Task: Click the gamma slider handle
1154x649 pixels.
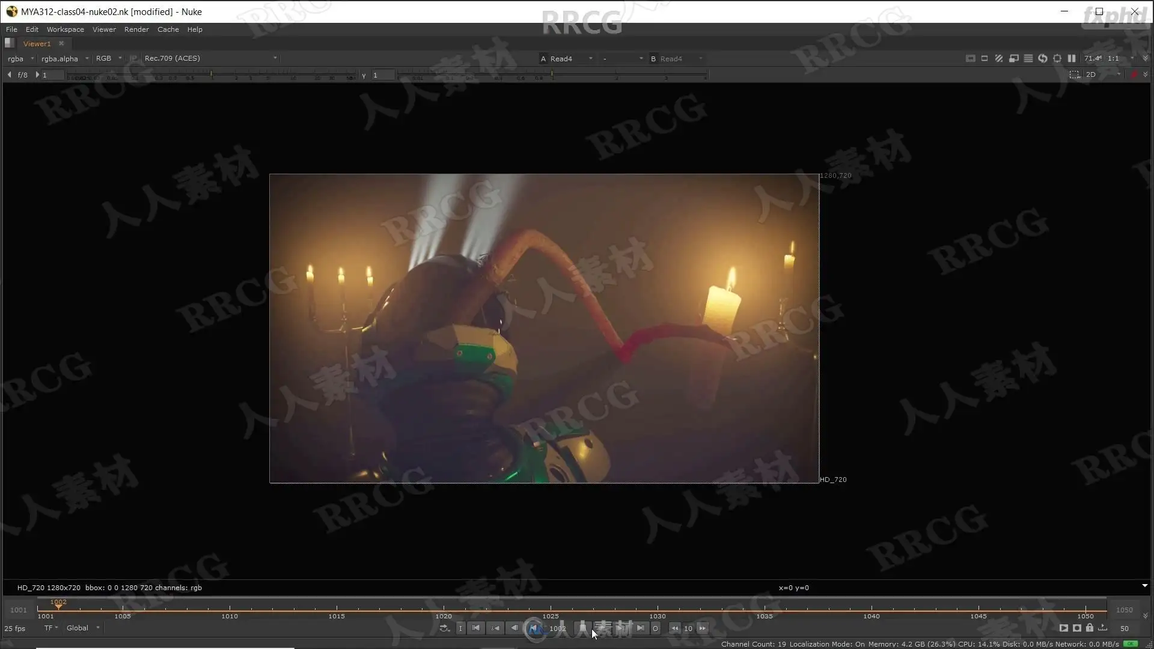Action: 552,74
